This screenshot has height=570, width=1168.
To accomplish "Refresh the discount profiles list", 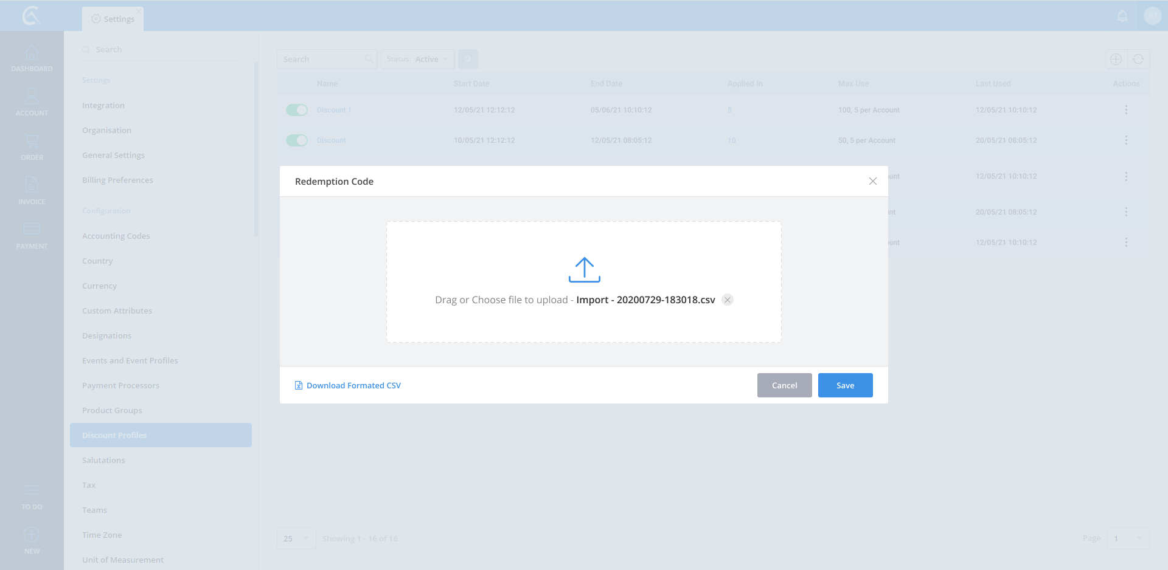I will 1138,59.
